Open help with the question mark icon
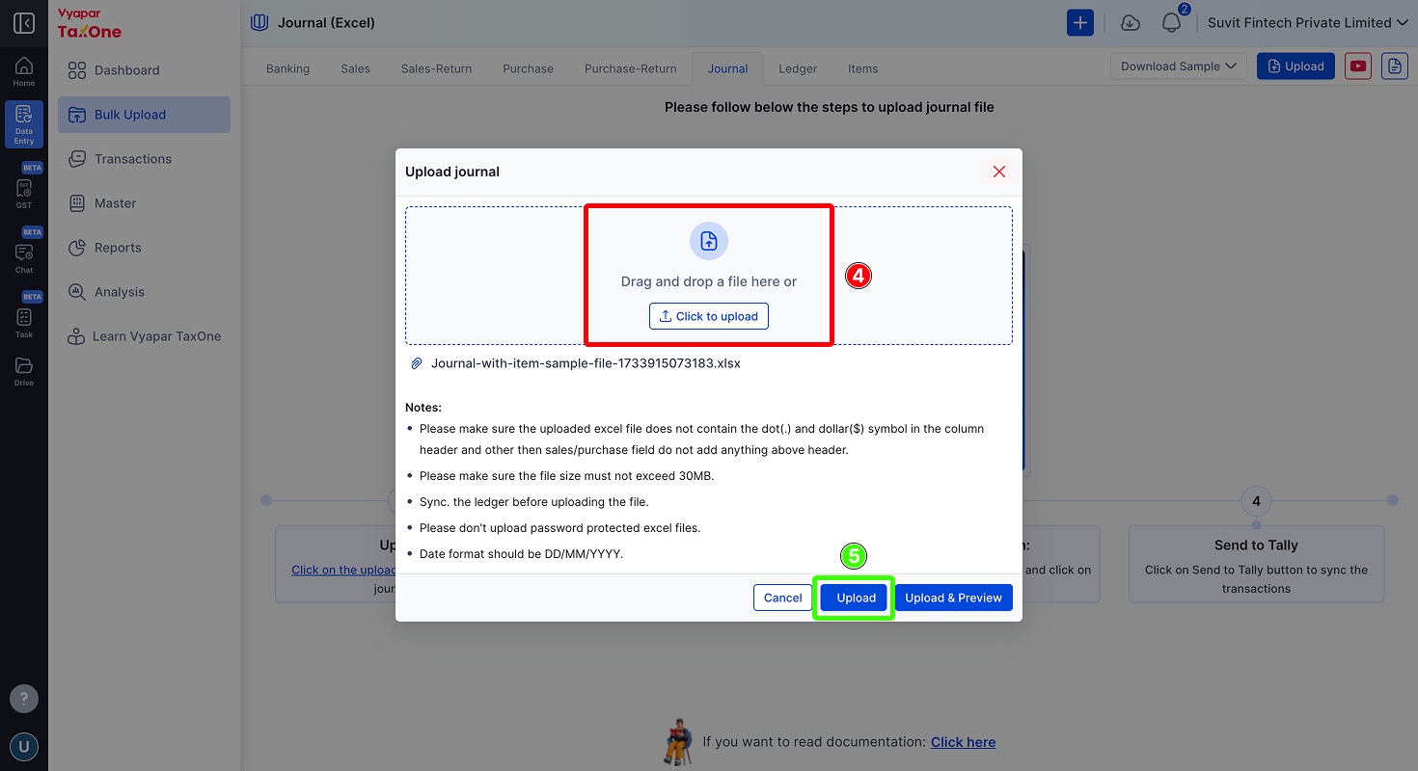 pos(24,699)
